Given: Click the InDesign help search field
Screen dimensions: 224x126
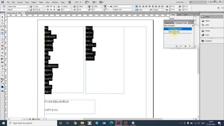Looking at the screenshot, I should 198,2.
